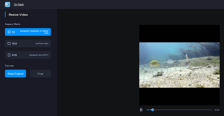Click the Aspect Ratio label
This screenshot has height=116, width=224.
point(12,24)
